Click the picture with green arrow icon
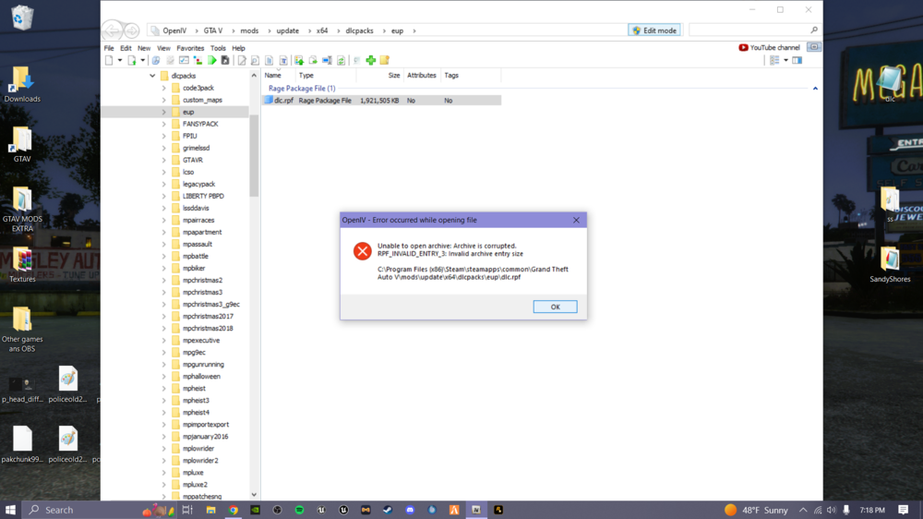Image resolution: width=923 pixels, height=519 pixels. pyautogui.click(x=299, y=60)
